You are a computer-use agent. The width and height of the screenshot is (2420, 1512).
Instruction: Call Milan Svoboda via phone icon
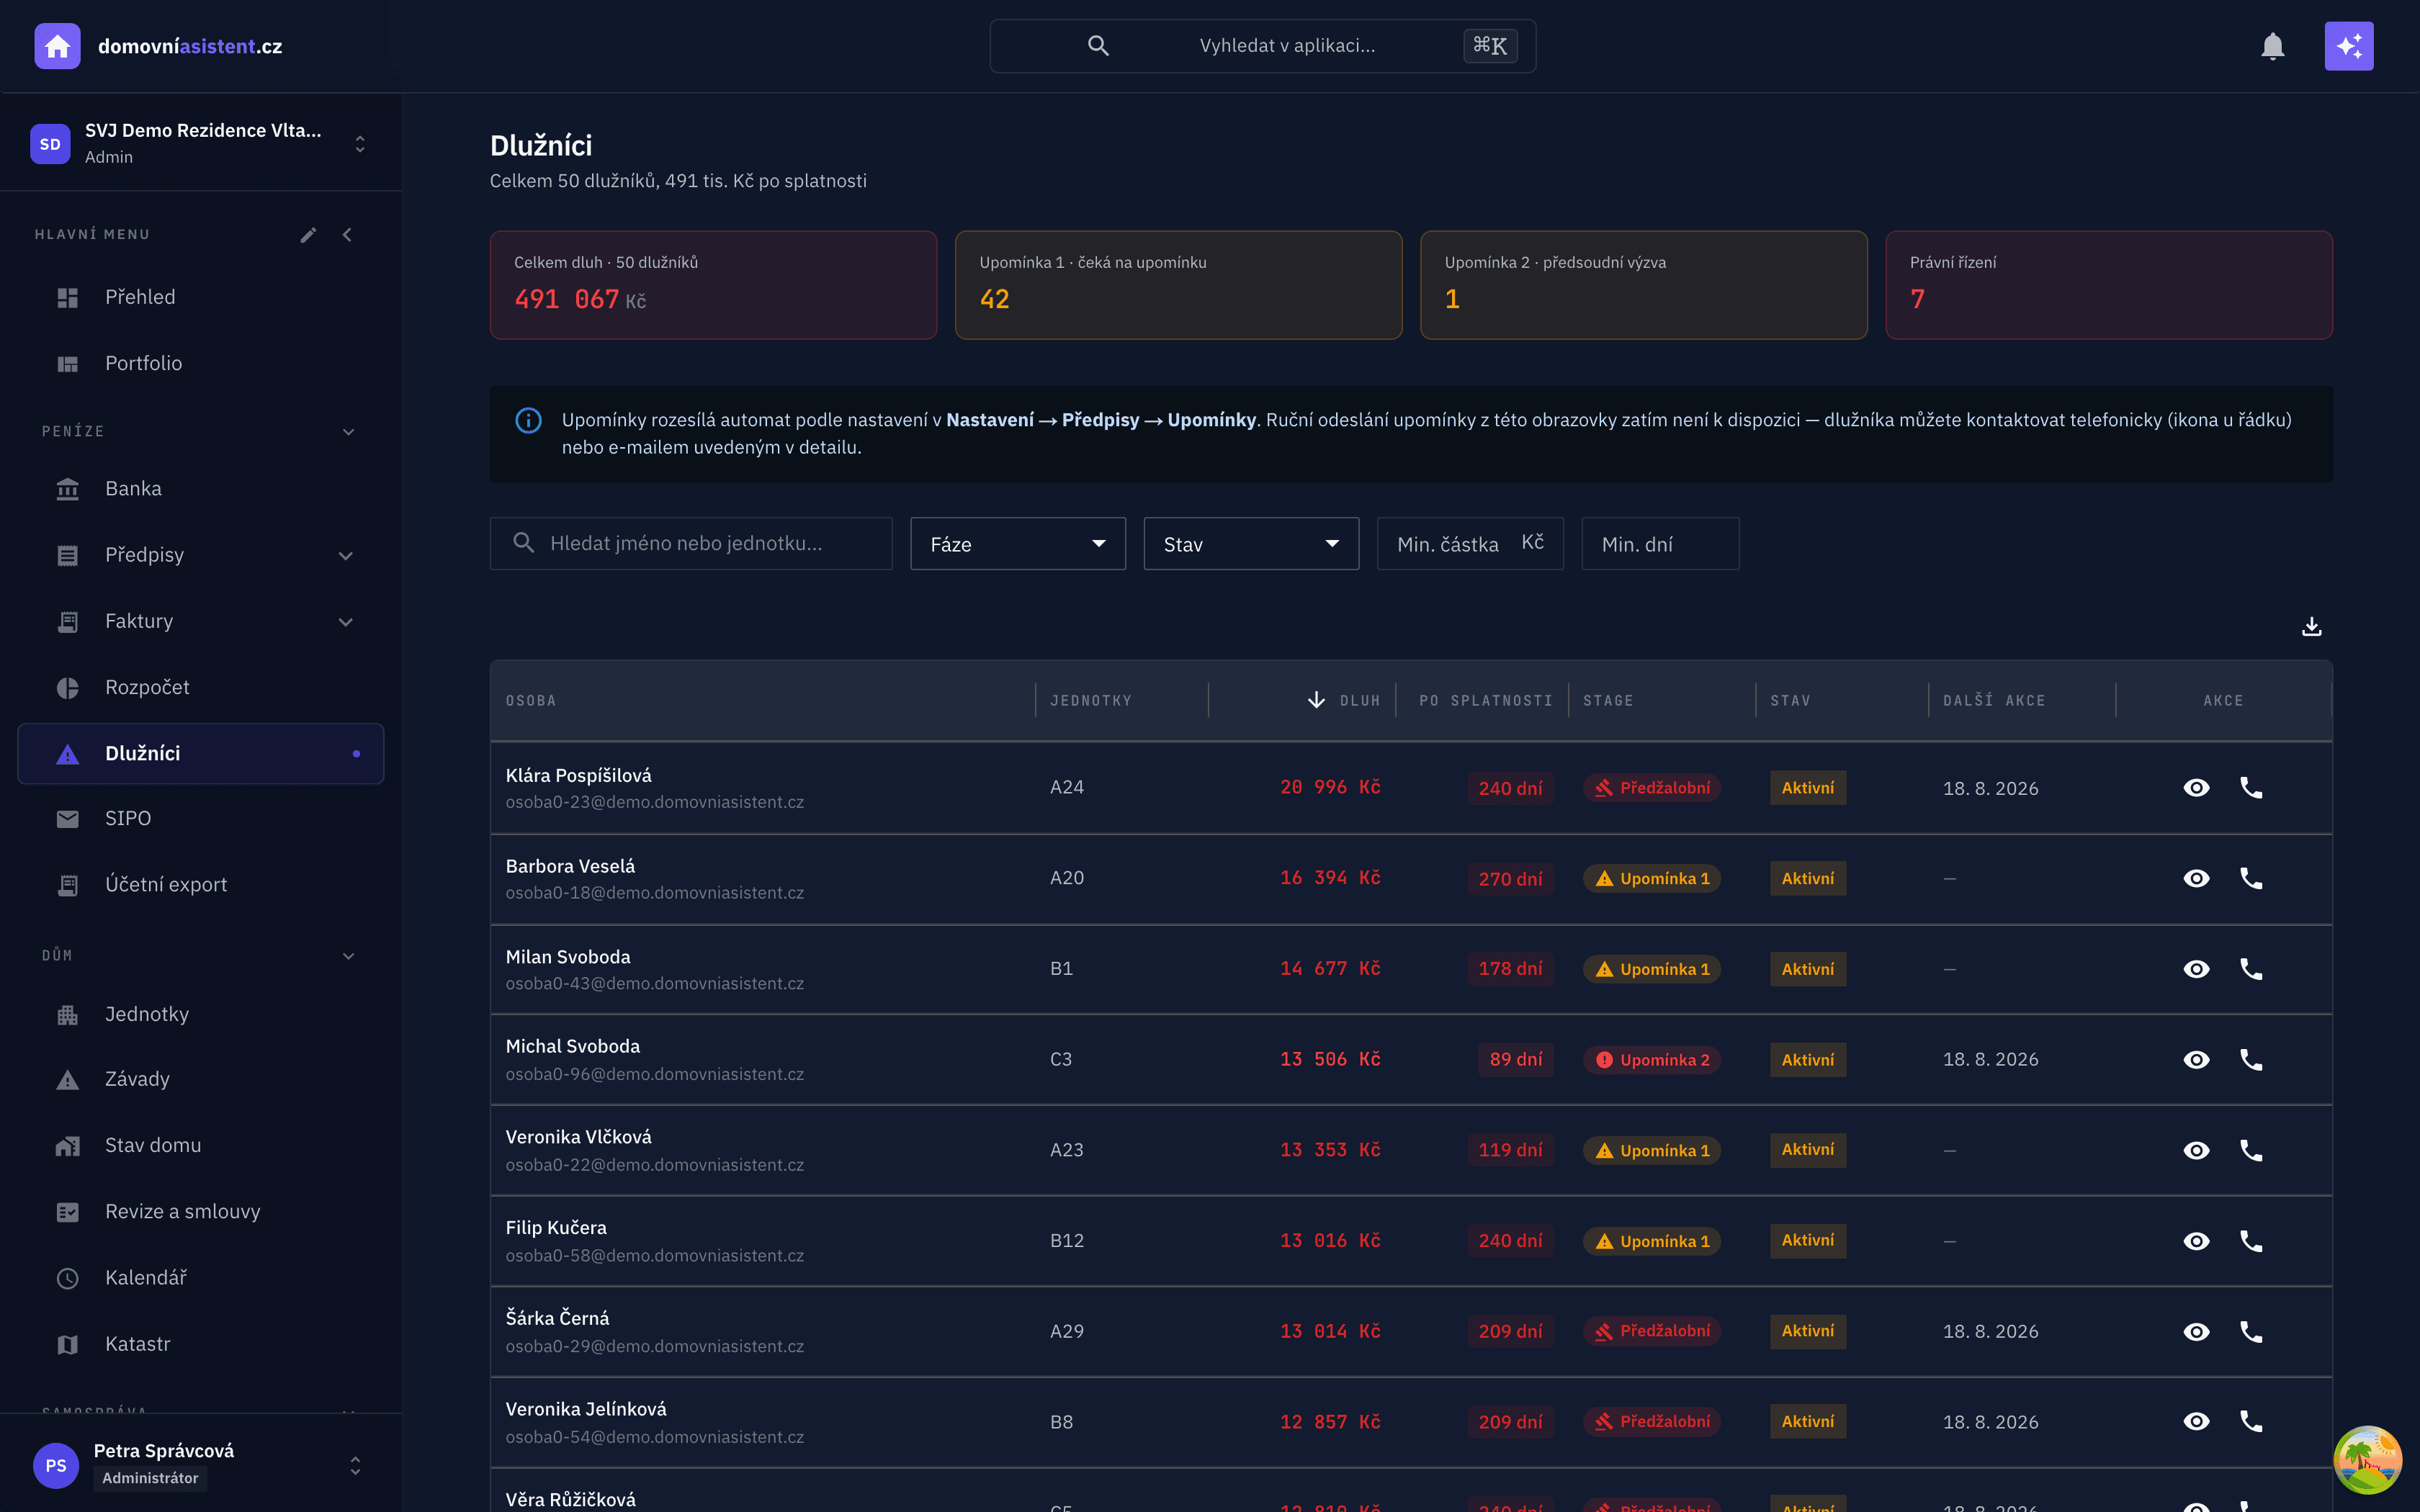click(x=2251, y=969)
